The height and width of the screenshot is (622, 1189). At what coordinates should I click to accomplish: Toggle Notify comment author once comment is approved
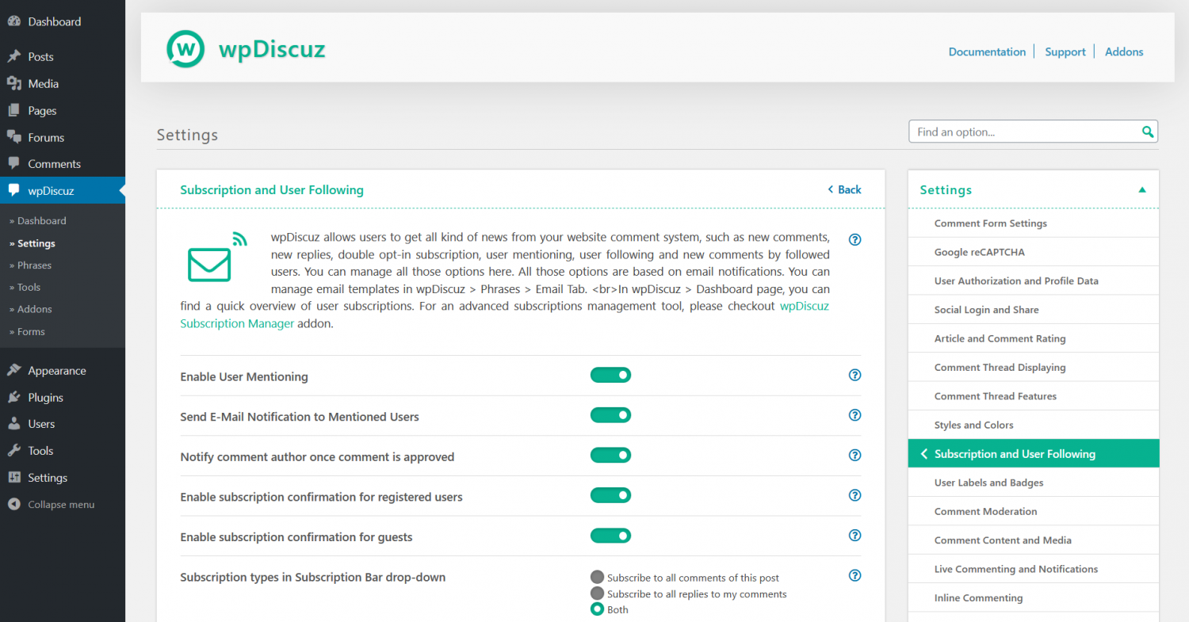(610, 455)
